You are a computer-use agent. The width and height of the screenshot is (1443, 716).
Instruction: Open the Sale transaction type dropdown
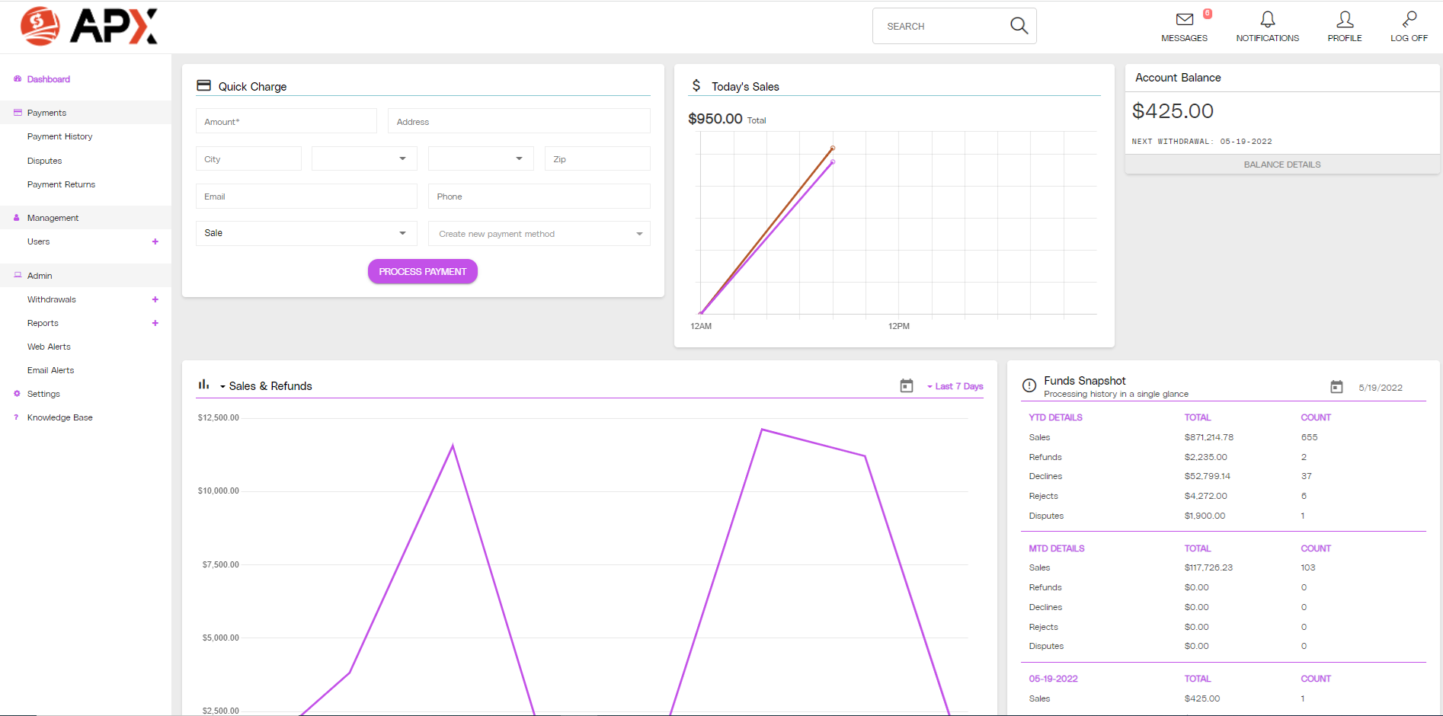[306, 233]
